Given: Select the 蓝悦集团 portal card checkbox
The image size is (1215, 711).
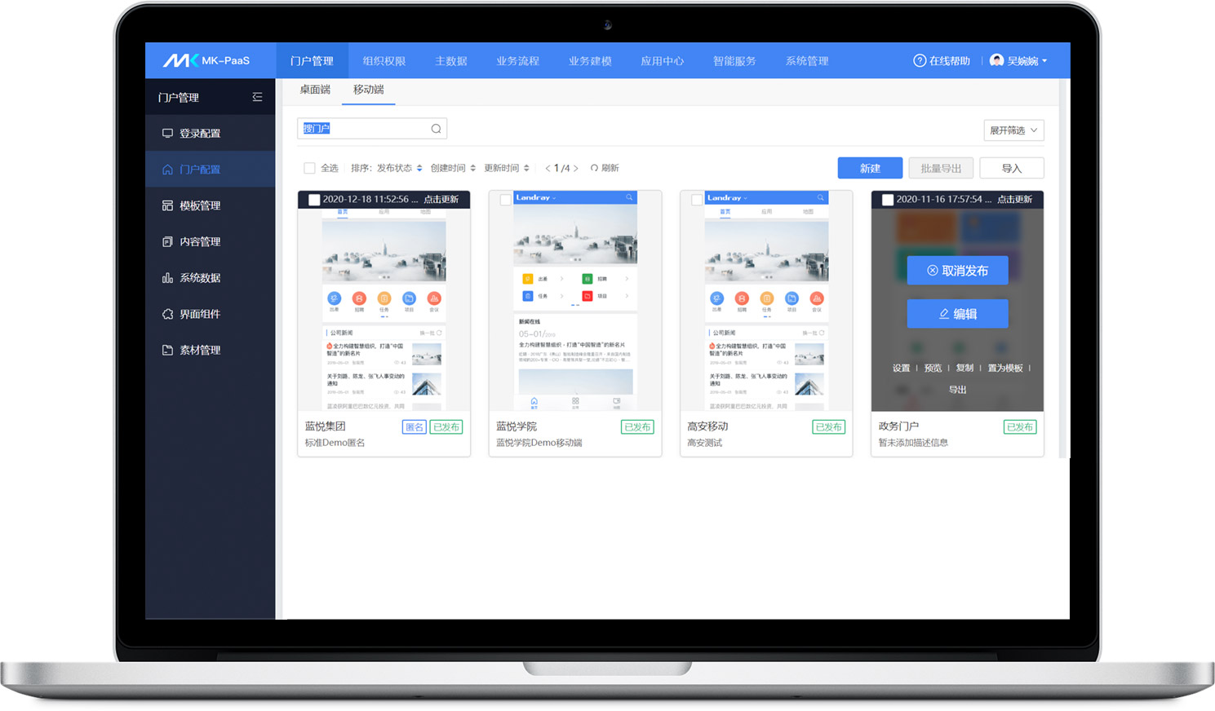Looking at the screenshot, I should pyautogui.click(x=314, y=200).
